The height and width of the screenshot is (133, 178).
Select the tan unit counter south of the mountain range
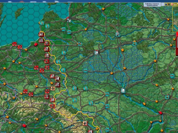[85, 123]
